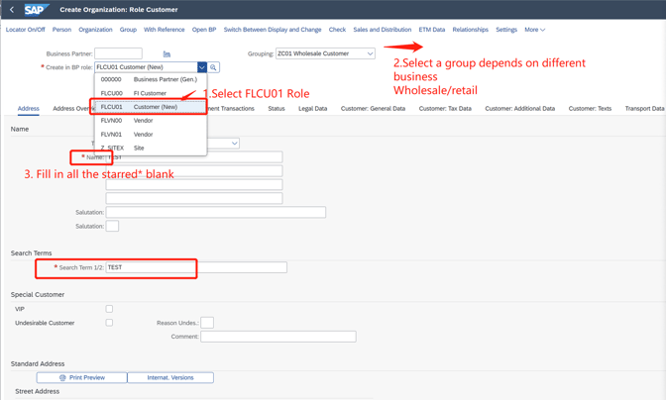Expand the Grouping dropdown

pos(370,53)
